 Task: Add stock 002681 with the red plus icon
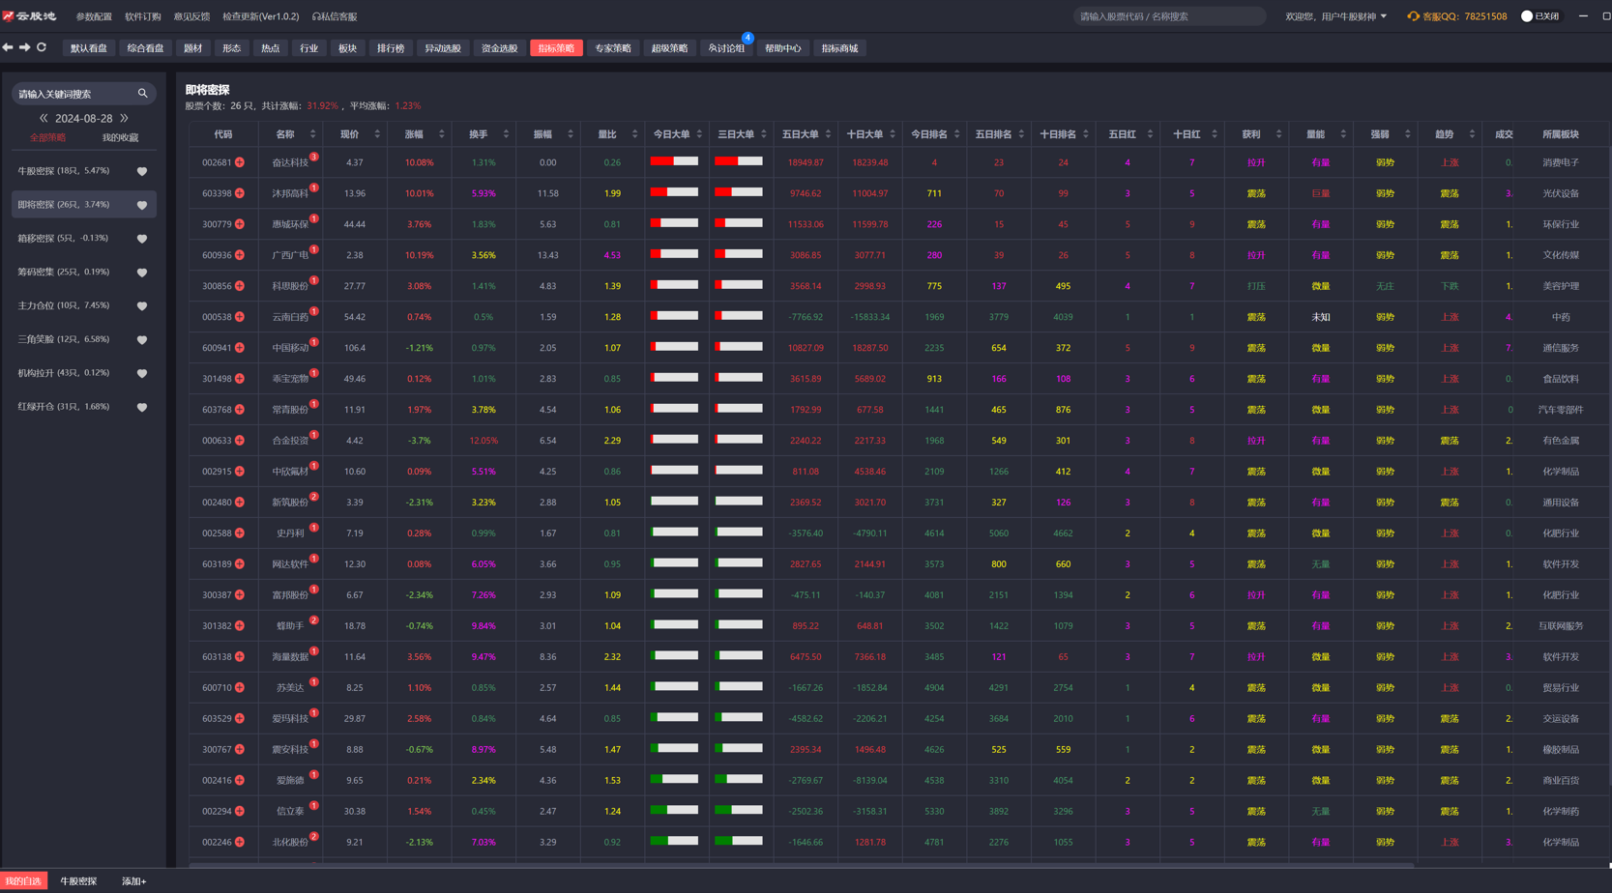(240, 162)
